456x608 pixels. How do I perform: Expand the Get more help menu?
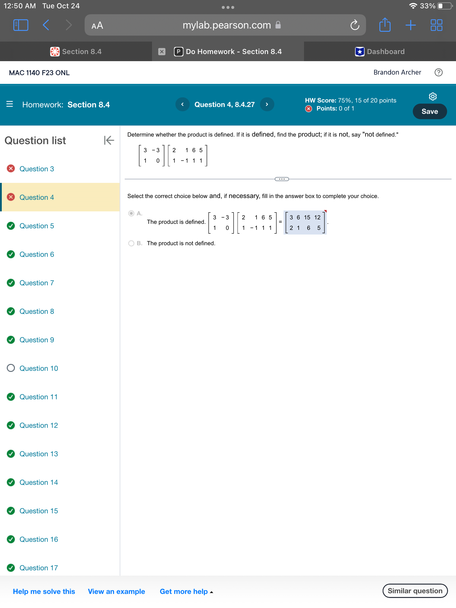click(x=186, y=591)
